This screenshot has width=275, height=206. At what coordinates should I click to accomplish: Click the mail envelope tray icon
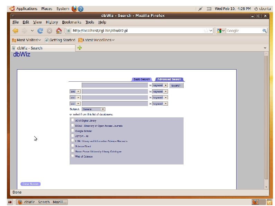[x=209, y=9]
